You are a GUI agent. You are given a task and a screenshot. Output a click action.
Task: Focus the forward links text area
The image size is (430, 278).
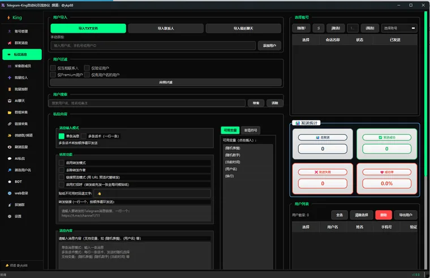135,214
